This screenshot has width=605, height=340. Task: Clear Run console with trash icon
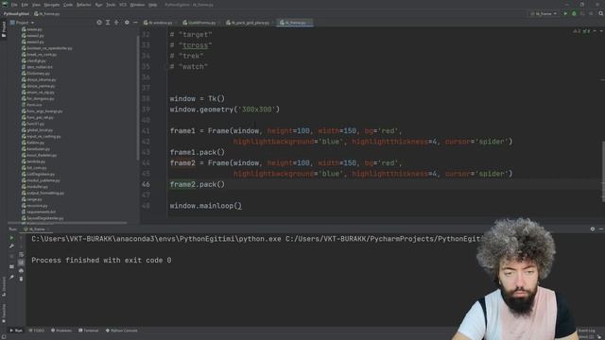[21, 279]
